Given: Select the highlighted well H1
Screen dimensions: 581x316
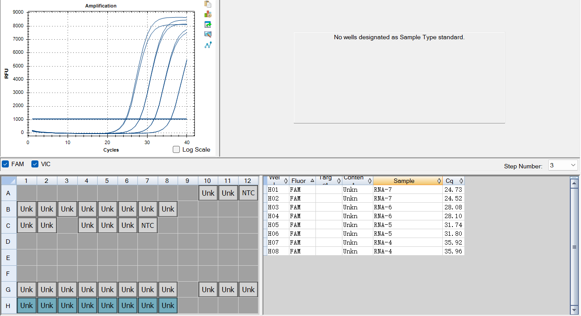Looking at the screenshot, I should 27,305.
